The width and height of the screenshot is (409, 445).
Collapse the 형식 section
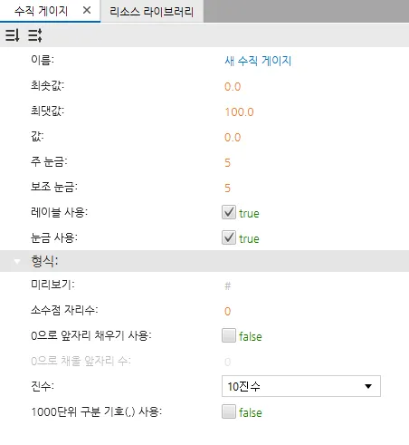coord(17,261)
